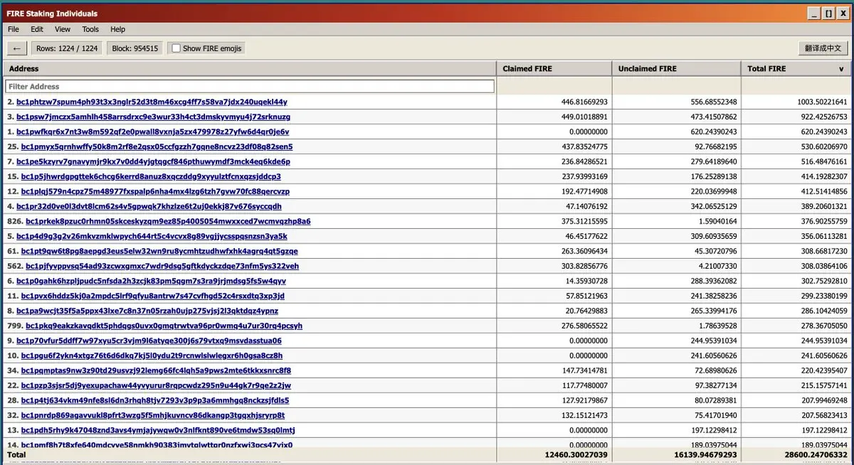Image resolution: width=854 pixels, height=465 pixels.
Task: Select Total FIRE value 1003.50221641
Action: [x=822, y=102]
